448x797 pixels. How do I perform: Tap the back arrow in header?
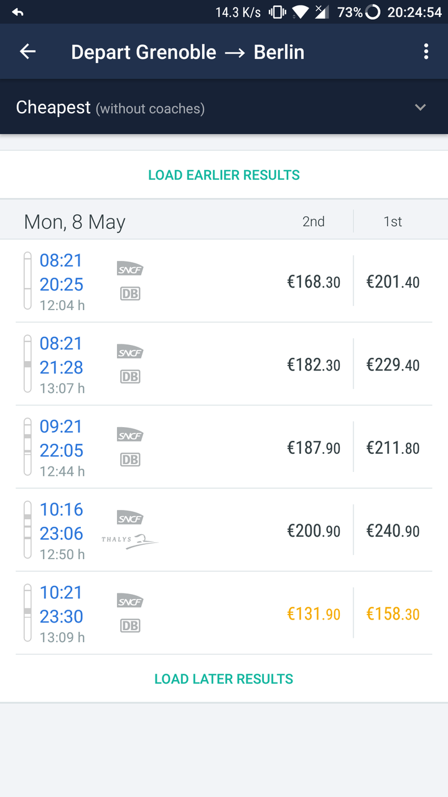(x=28, y=52)
